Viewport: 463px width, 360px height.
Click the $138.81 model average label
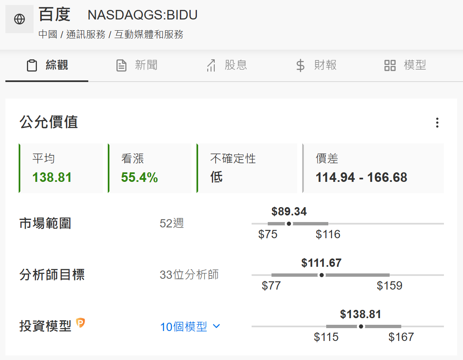click(361, 314)
